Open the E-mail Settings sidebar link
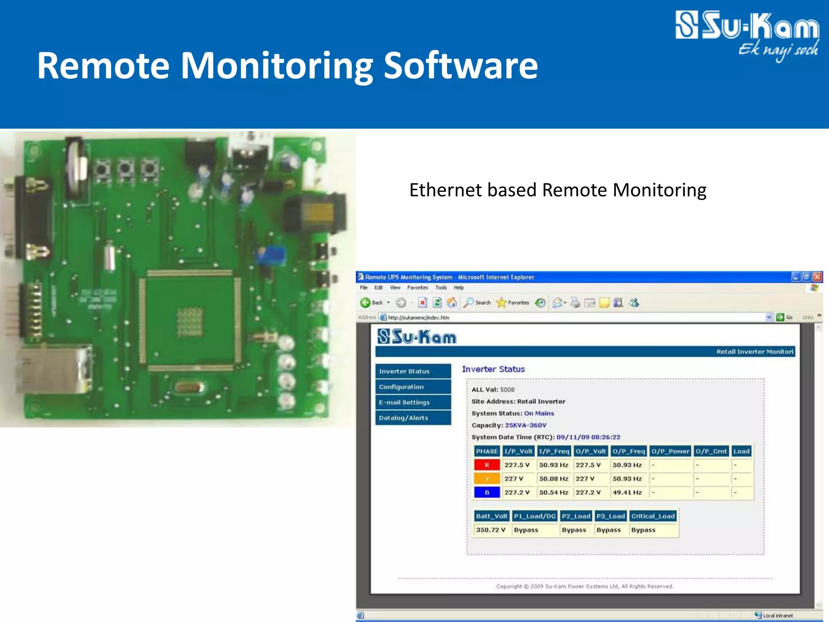The height and width of the screenshot is (622, 829). coord(413,402)
